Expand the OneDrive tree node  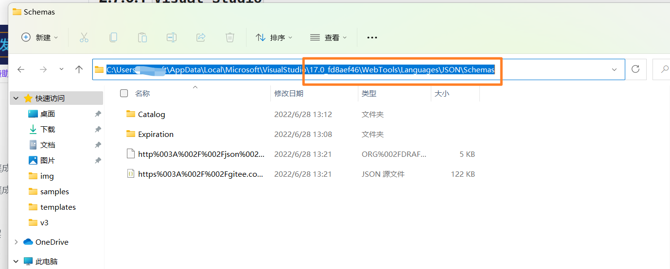(16, 242)
